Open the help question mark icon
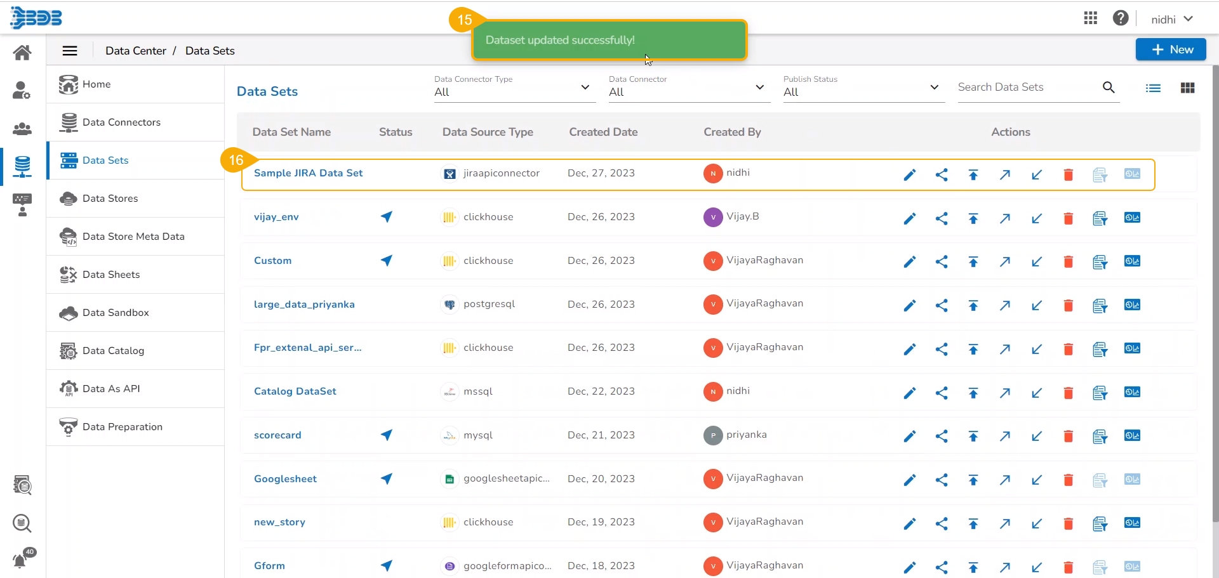 [1121, 18]
